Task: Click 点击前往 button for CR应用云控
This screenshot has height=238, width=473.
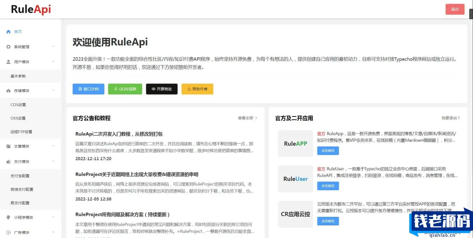Action: pyautogui.click(x=328, y=221)
